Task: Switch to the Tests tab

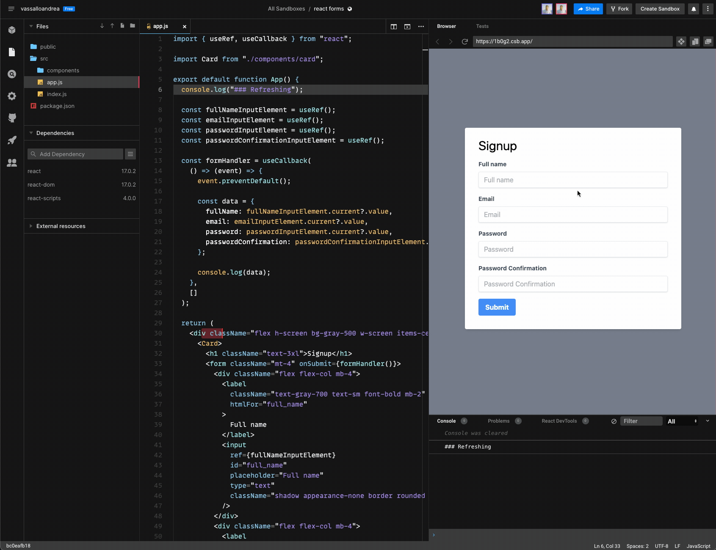Action: (x=482, y=26)
